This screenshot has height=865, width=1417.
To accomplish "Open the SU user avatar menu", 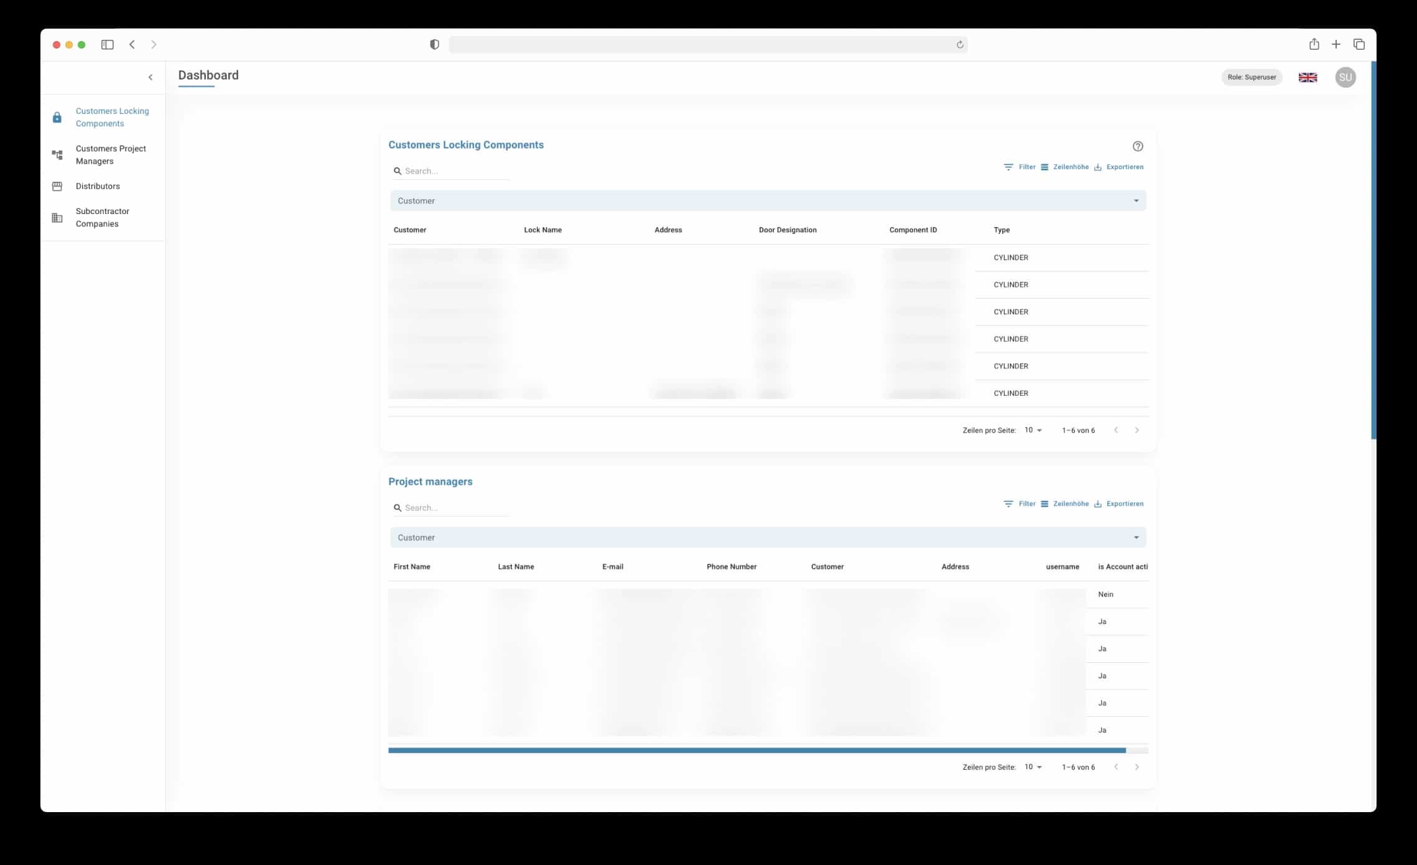I will coord(1345,77).
